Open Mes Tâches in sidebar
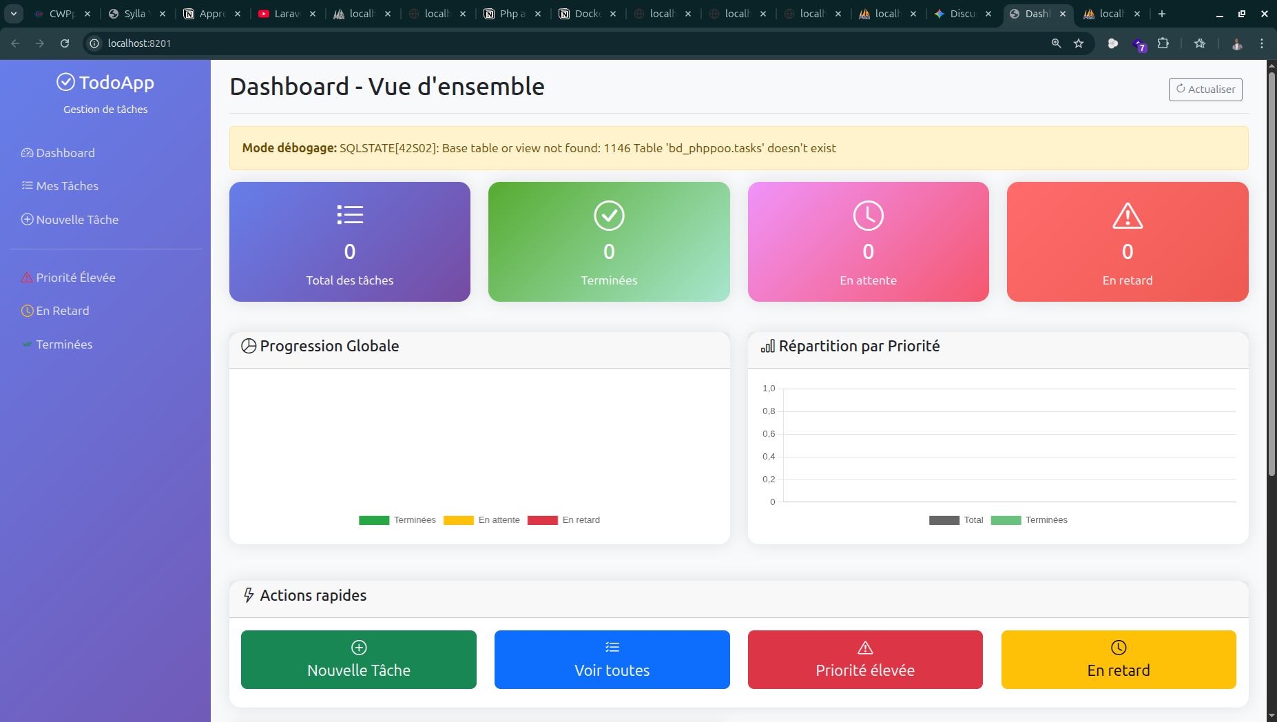The image size is (1277, 722). tap(60, 186)
